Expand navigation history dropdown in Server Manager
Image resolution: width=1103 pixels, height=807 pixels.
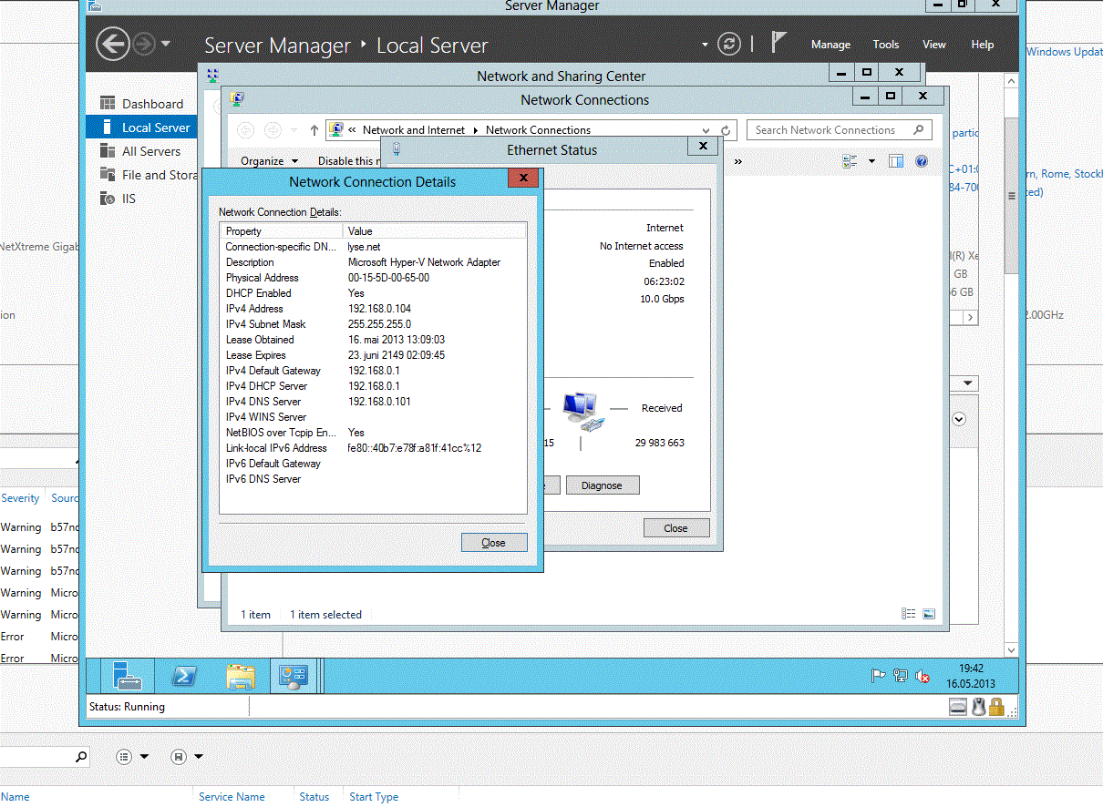[165, 44]
